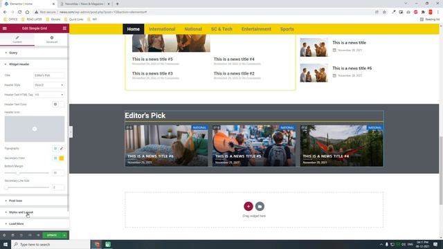Go to the browser home page
This screenshot has width=443, height=249.
click(x=27, y=12)
